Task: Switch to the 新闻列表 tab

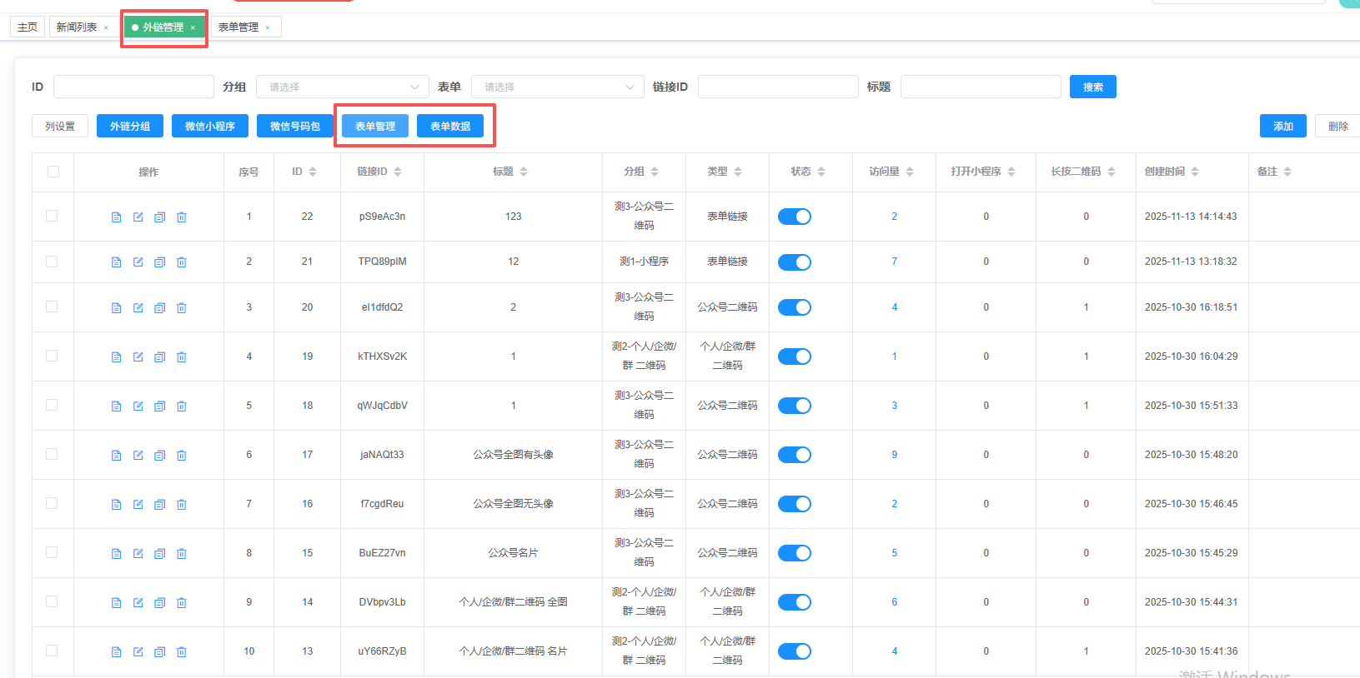Action: (x=77, y=27)
